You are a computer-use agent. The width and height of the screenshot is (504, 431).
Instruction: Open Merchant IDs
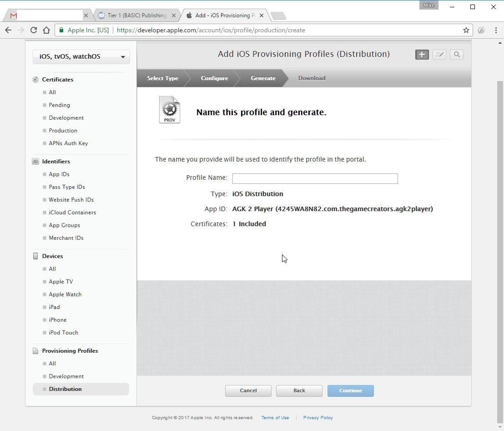tap(66, 238)
